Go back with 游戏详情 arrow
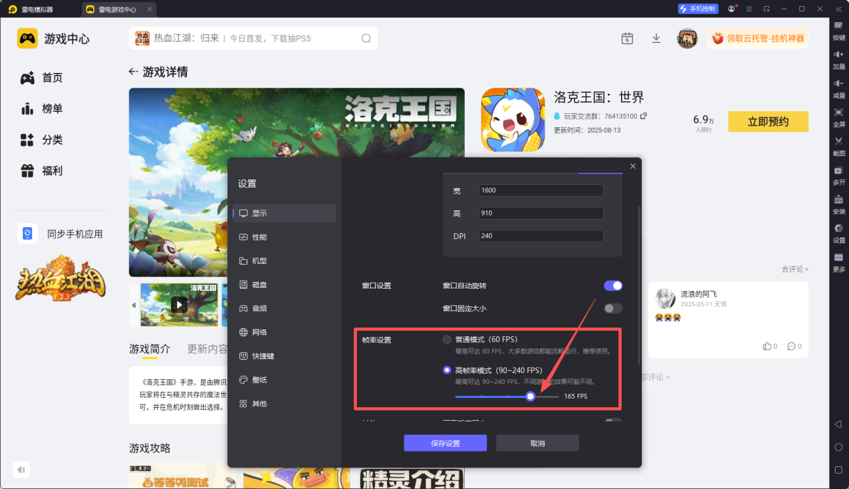 coord(133,72)
